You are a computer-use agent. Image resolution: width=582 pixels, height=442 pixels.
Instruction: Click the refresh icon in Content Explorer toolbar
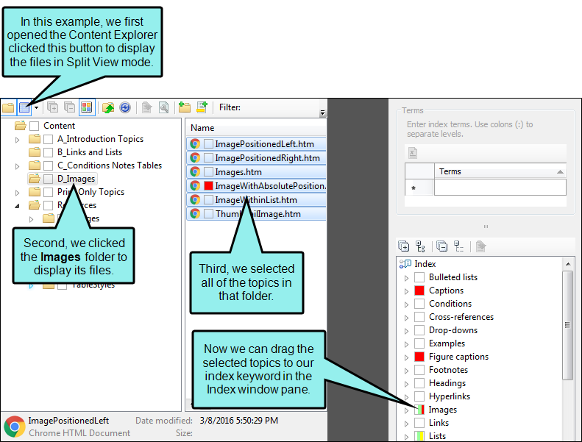tap(125, 107)
